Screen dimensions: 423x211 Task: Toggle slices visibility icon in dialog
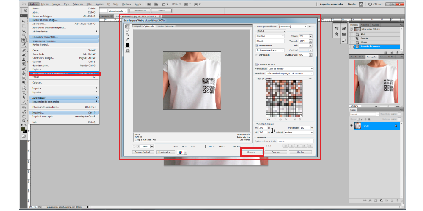point(128,51)
